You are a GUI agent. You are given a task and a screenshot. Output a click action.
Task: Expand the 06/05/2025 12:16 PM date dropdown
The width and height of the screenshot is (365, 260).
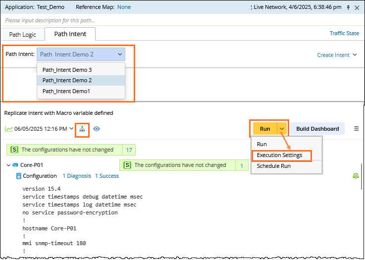(71, 128)
